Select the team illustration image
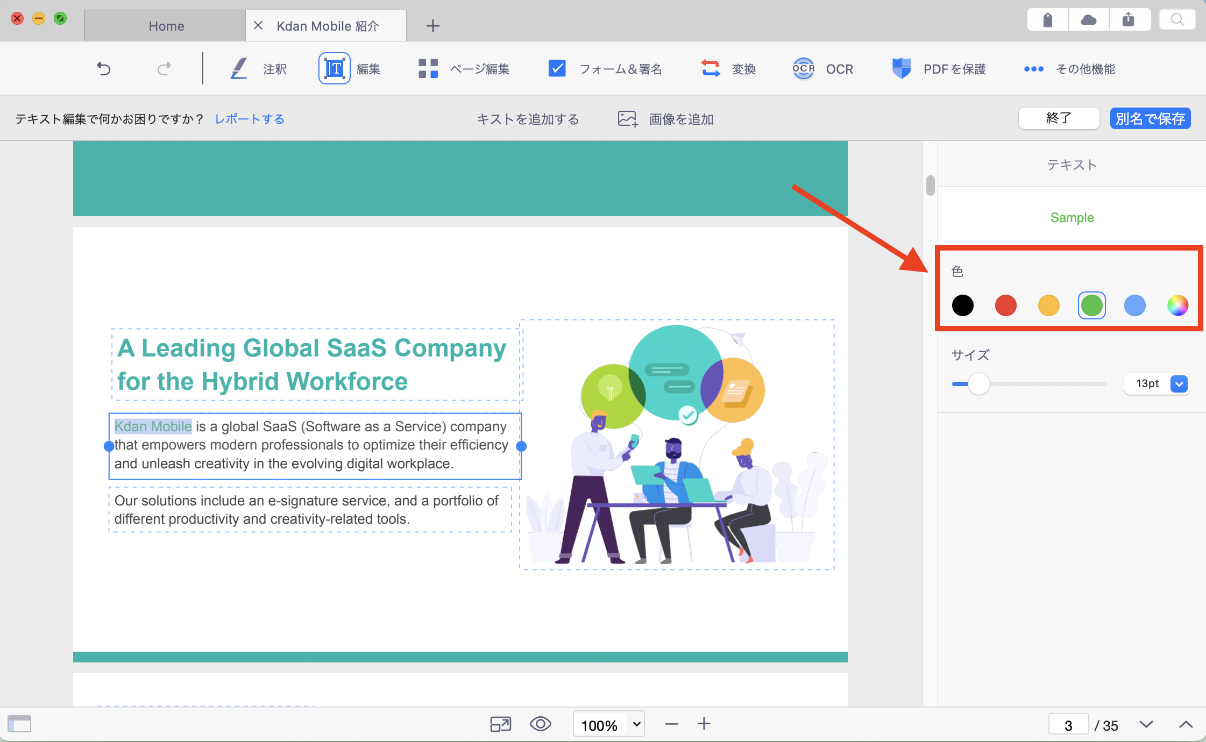This screenshot has height=742, width=1206. pyautogui.click(x=677, y=444)
